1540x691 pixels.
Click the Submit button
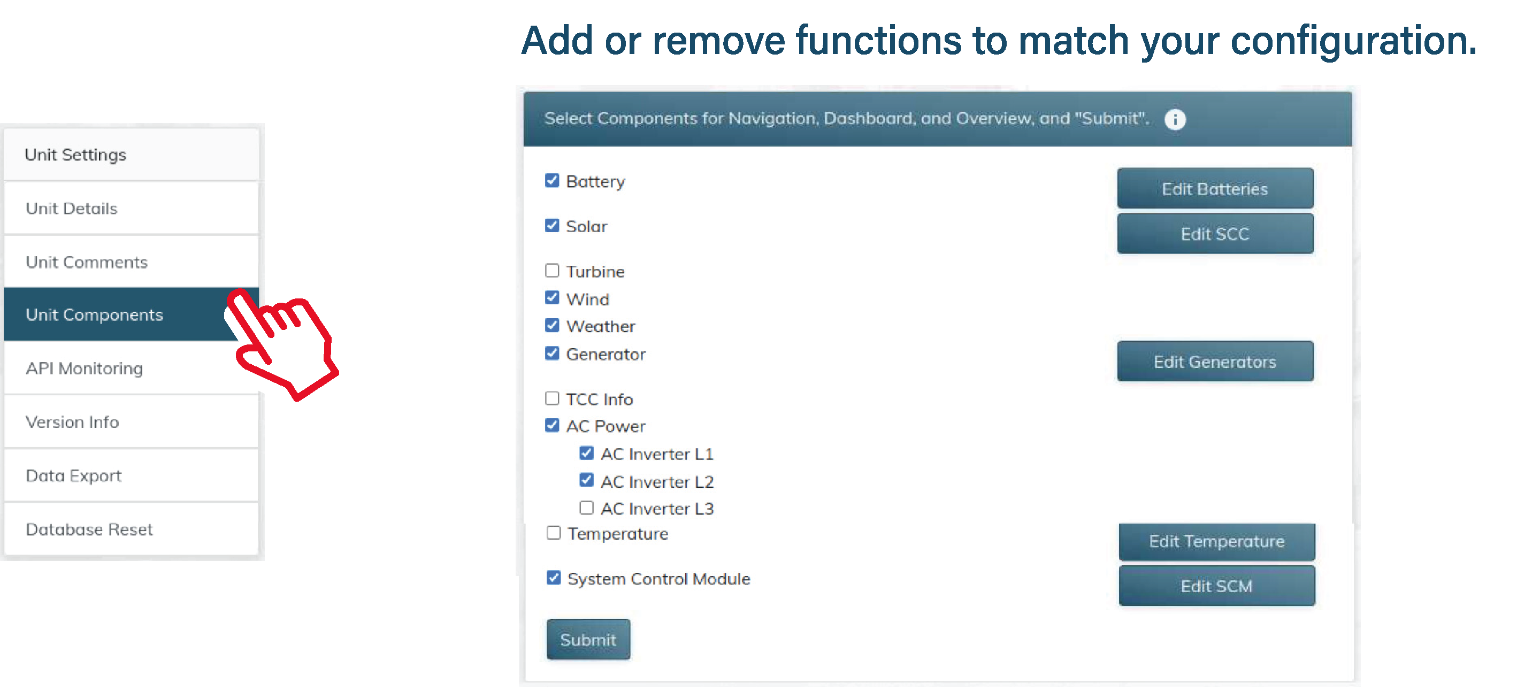click(586, 640)
